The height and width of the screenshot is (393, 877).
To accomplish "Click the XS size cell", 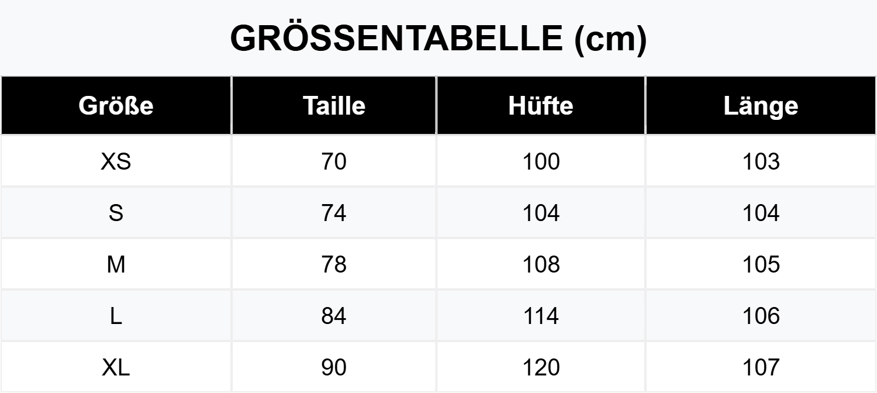I will [116, 161].
